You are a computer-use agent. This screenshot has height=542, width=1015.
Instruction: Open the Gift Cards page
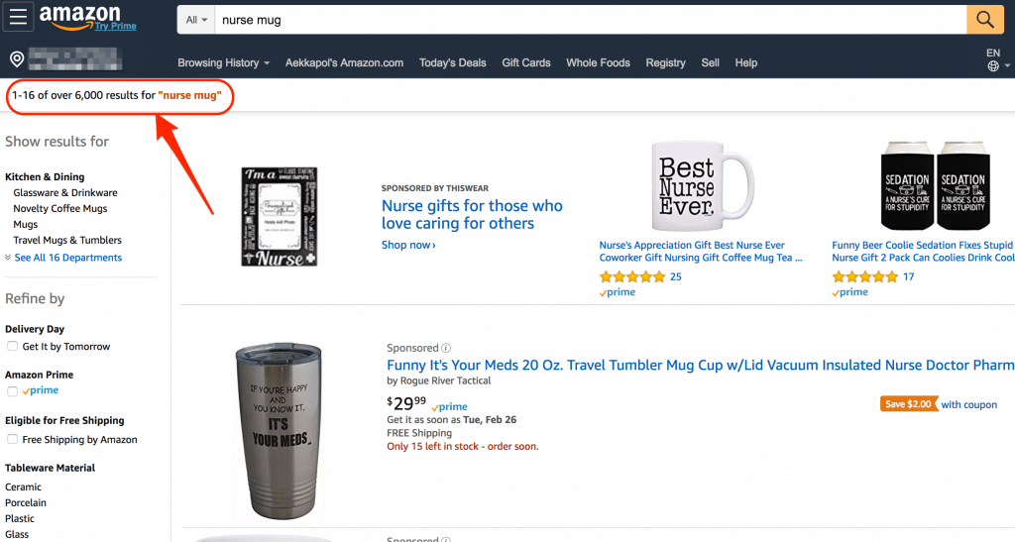(526, 62)
